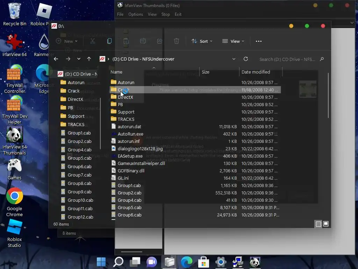Click the Copy icon in Explorer toolbar
The image size is (358, 269).
[109, 41]
